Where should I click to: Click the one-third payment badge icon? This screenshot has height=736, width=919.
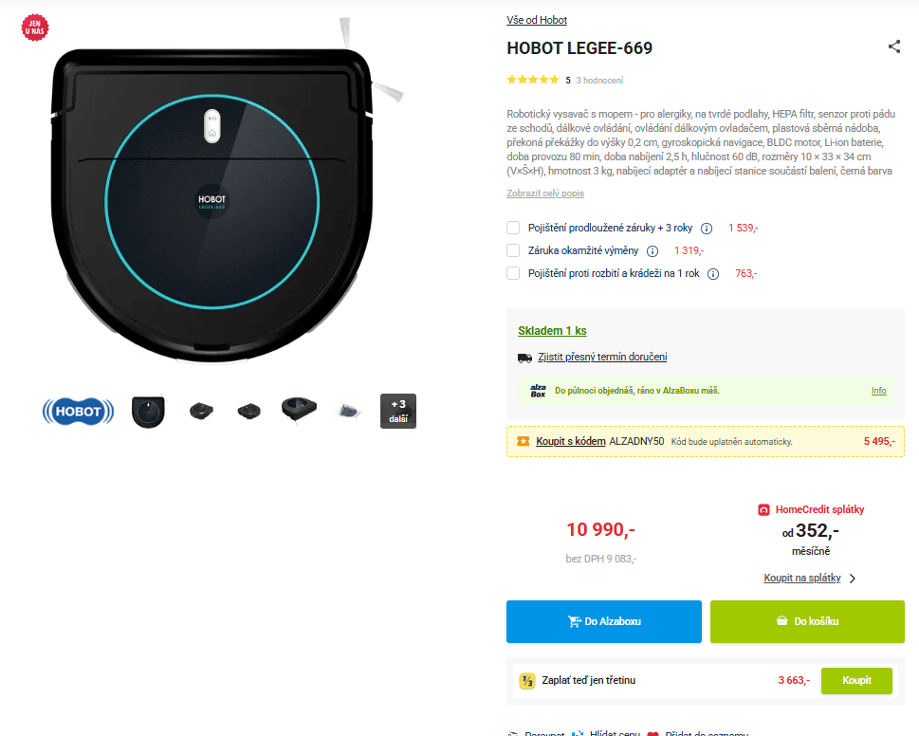[527, 681]
